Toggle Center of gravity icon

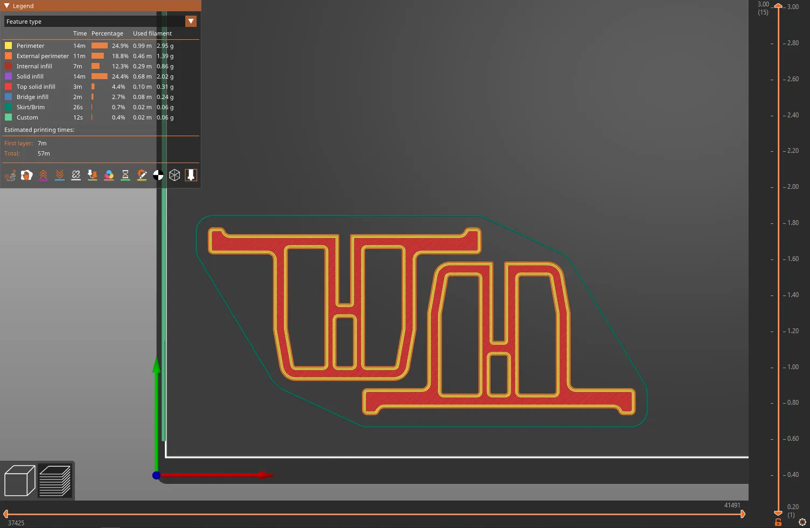[x=158, y=175]
